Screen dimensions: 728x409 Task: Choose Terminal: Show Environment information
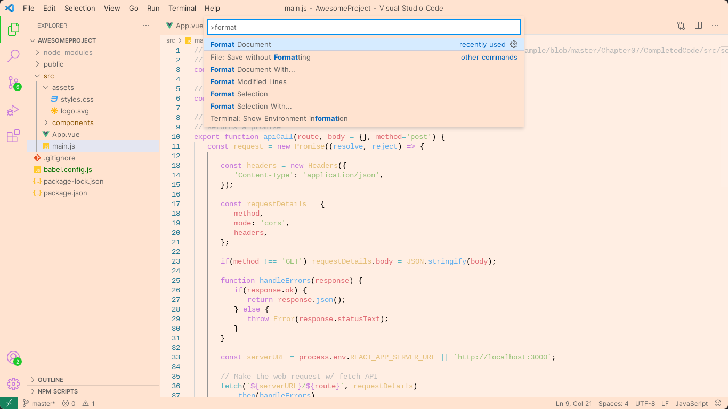coord(364,118)
